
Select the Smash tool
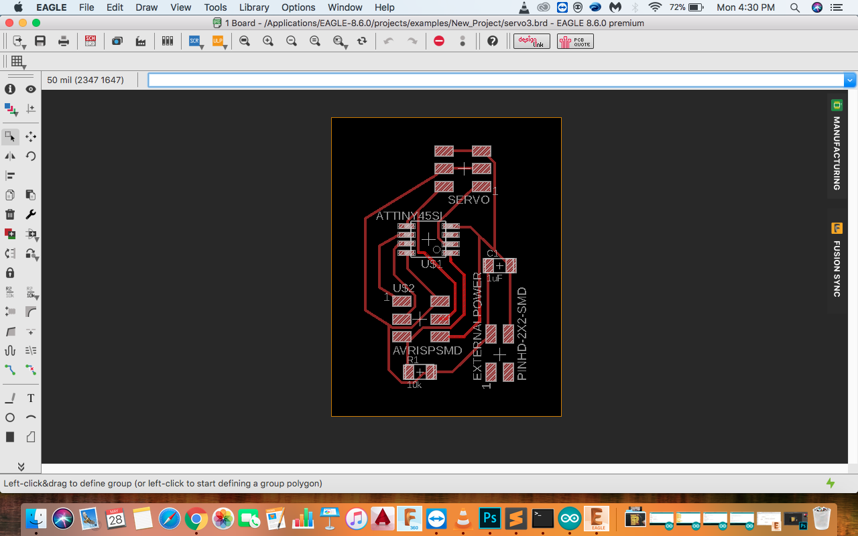point(10,312)
